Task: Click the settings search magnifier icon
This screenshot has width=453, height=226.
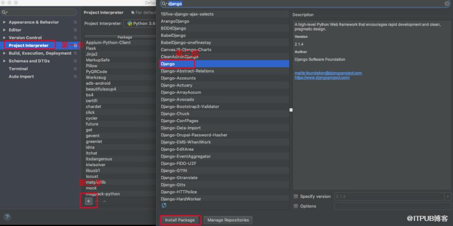Action: coord(4,12)
